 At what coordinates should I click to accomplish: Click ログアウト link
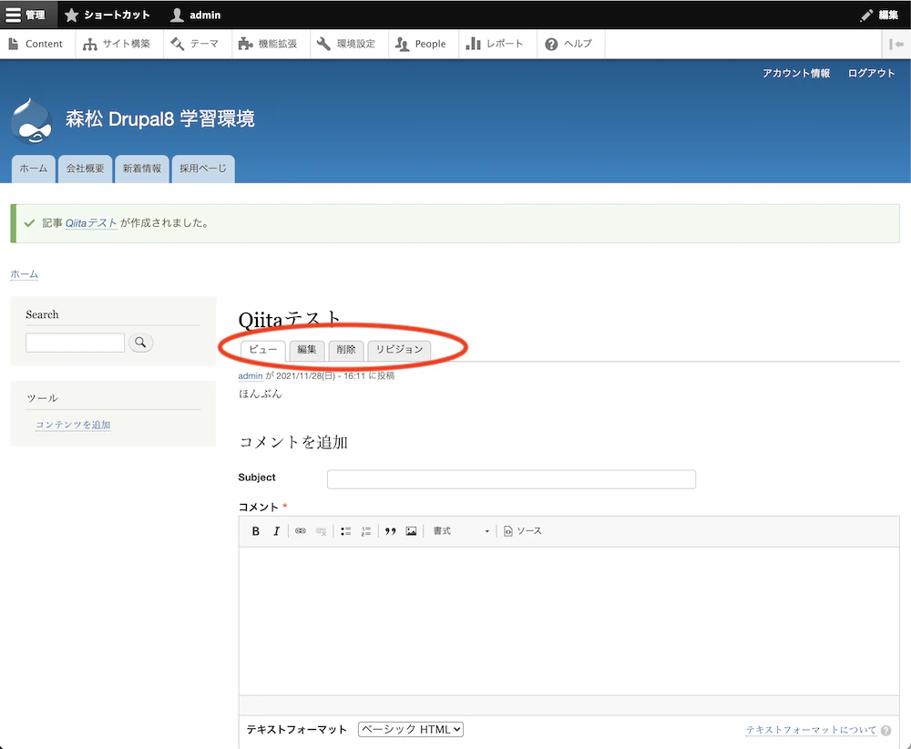tap(871, 73)
